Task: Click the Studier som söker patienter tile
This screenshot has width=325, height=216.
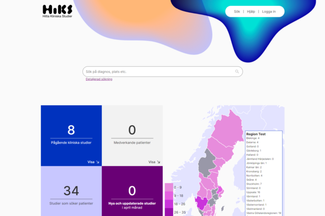Action: coord(71,192)
